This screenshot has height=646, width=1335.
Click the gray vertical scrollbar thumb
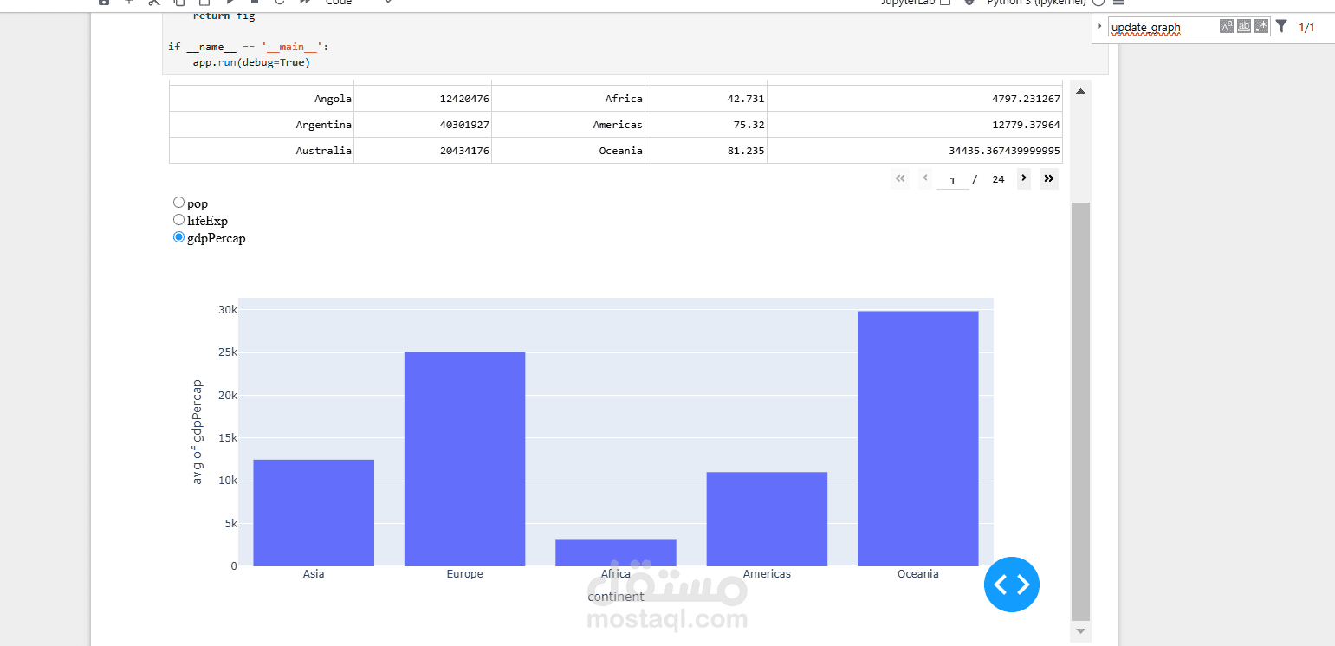click(x=1080, y=411)
